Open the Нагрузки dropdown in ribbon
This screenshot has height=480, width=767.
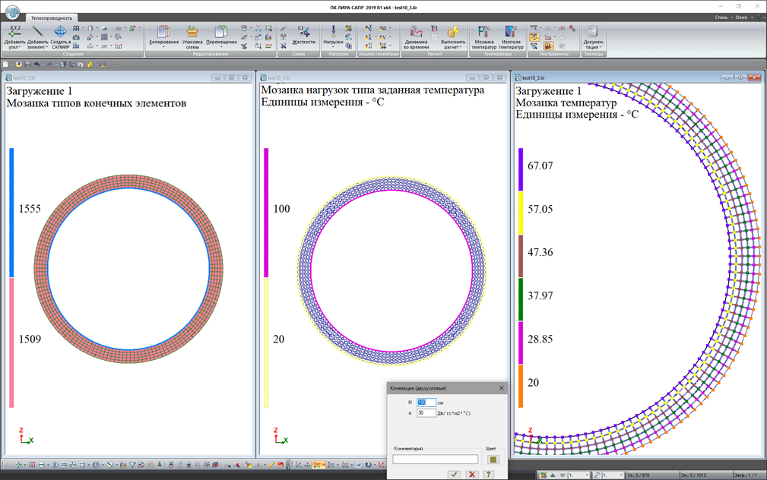tap(333, 43)
